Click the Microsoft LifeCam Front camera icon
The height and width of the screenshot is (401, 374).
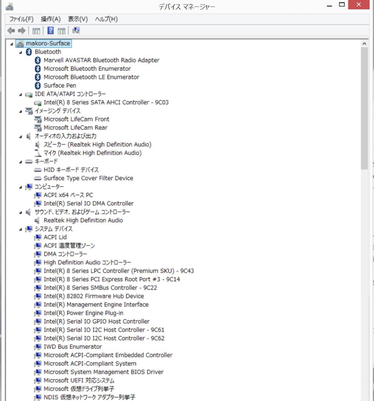point(38,119)
